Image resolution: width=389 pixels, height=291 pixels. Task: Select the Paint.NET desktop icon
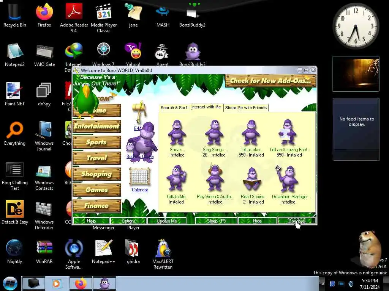[15, 94]
